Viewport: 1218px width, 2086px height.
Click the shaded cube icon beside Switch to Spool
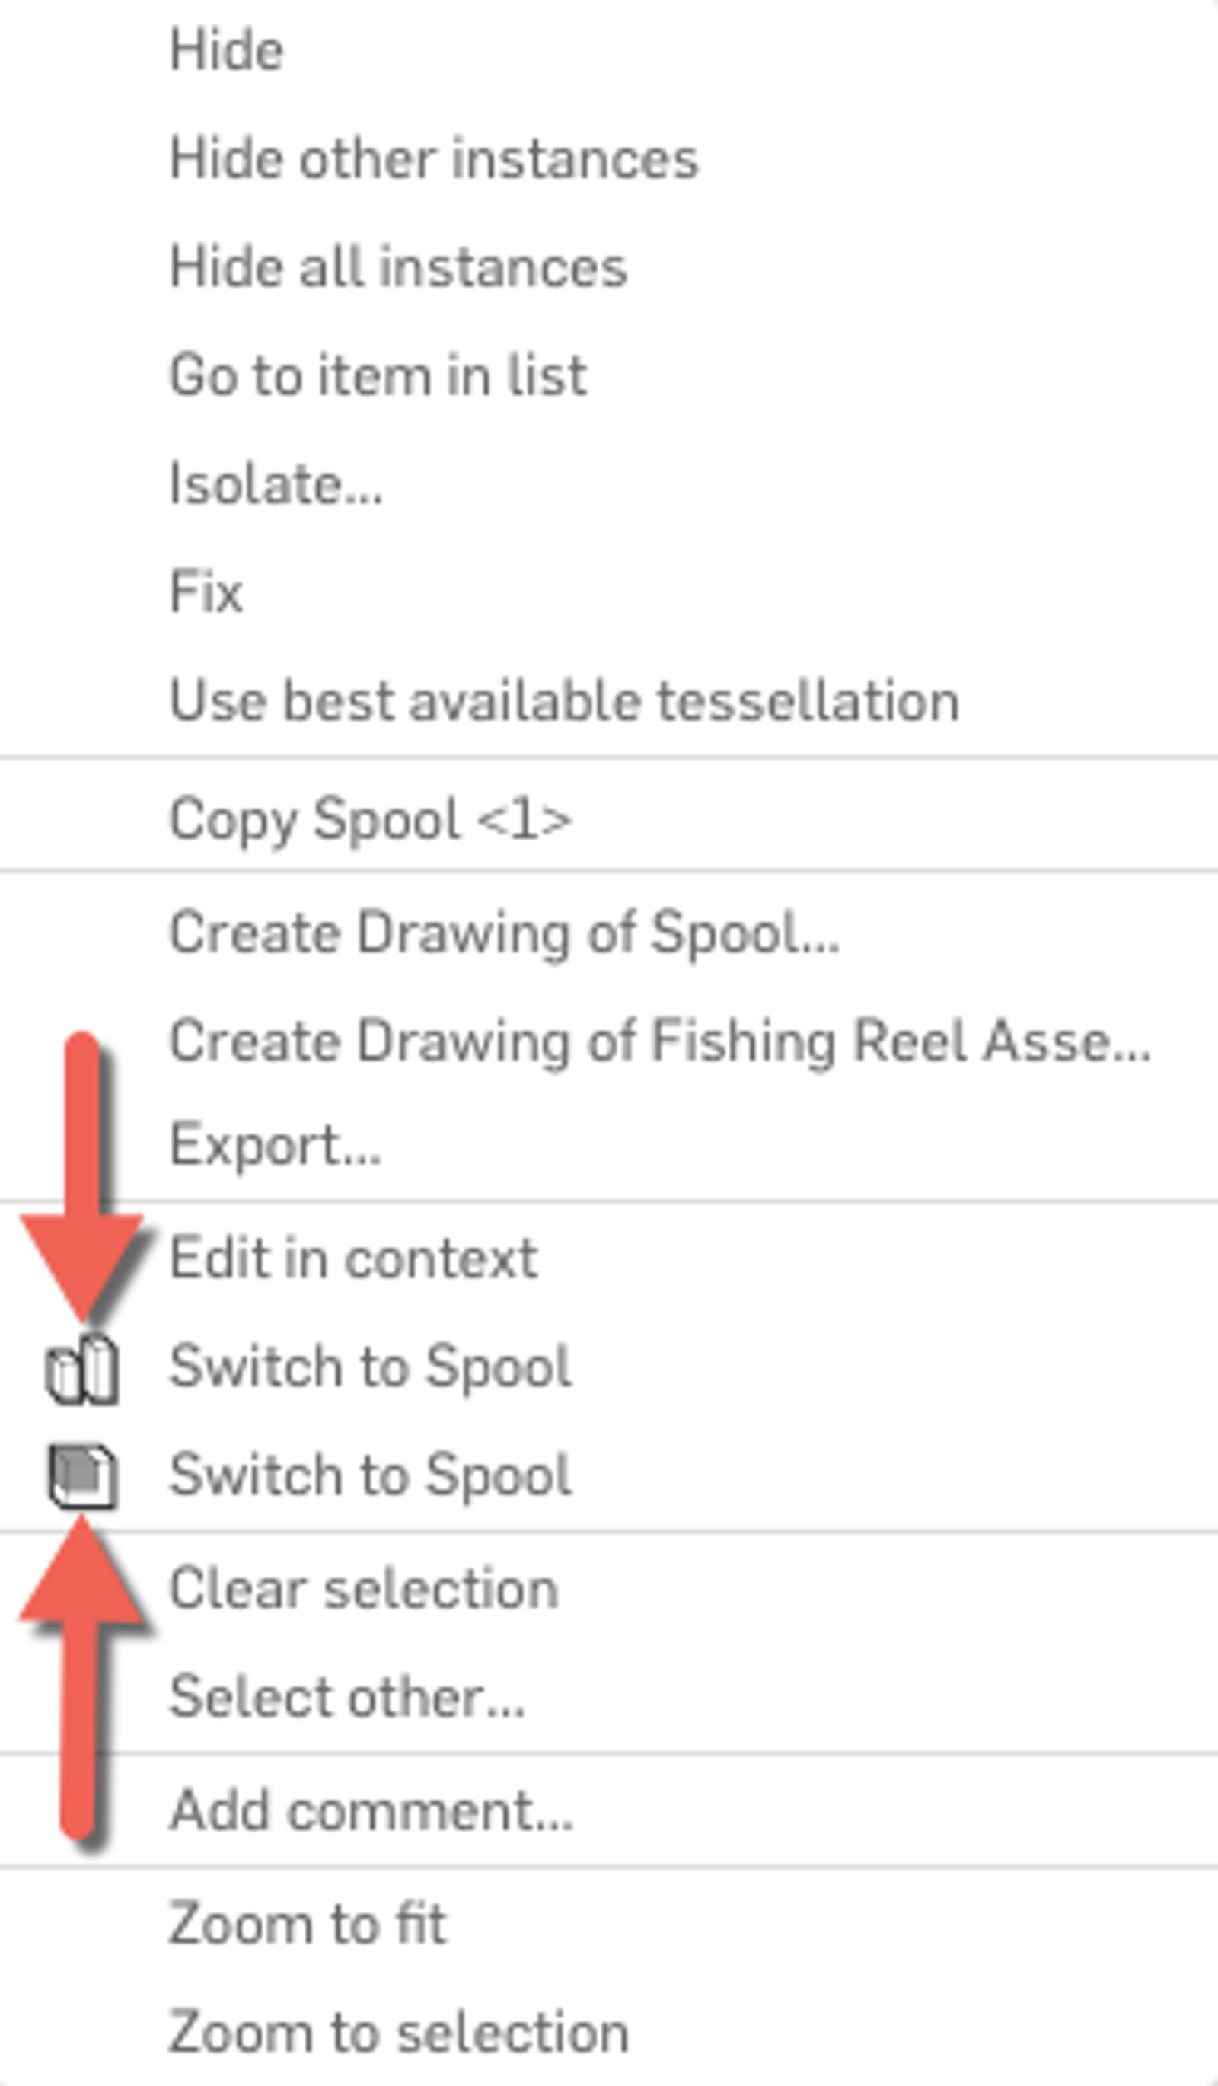coord(81,1477)
